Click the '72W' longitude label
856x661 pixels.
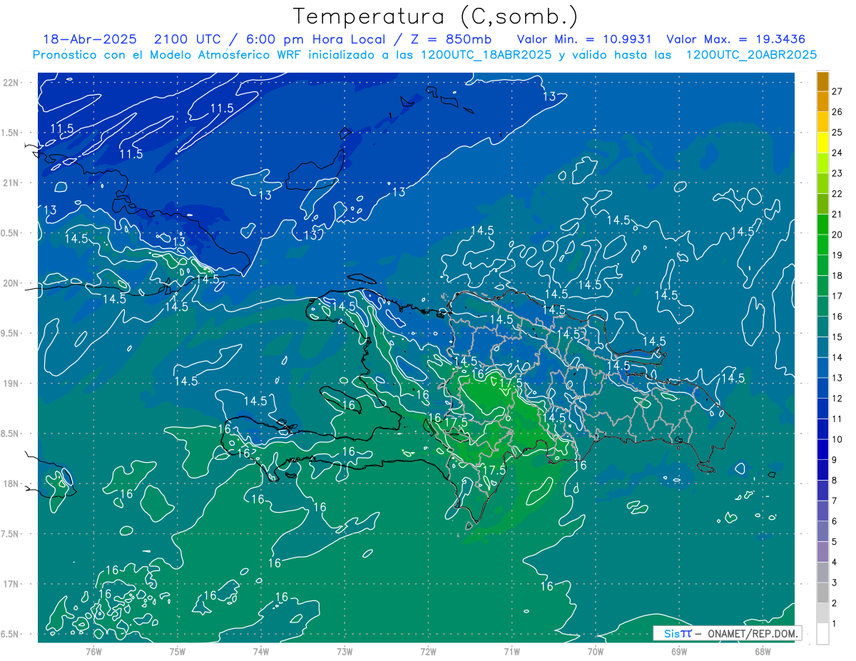coord(428,651)
